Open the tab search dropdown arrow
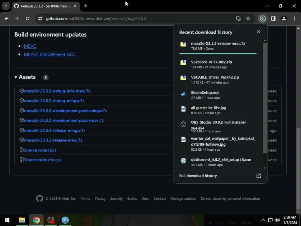 (6, 6)
